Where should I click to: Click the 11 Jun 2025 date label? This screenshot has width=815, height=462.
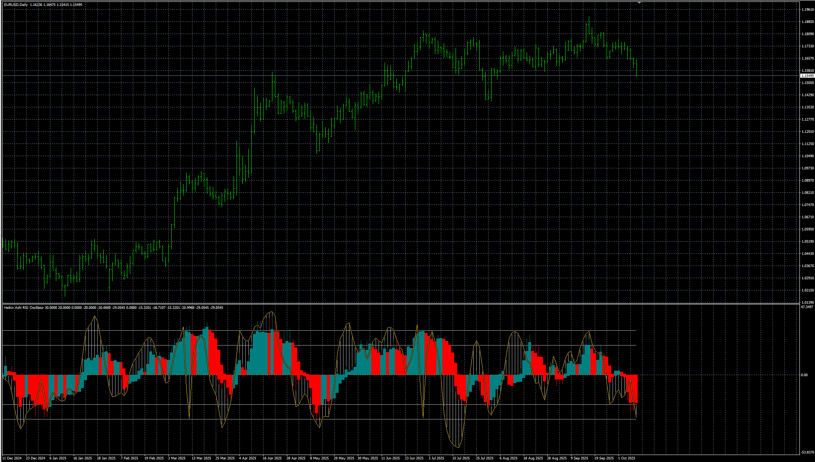pos(390,458)
